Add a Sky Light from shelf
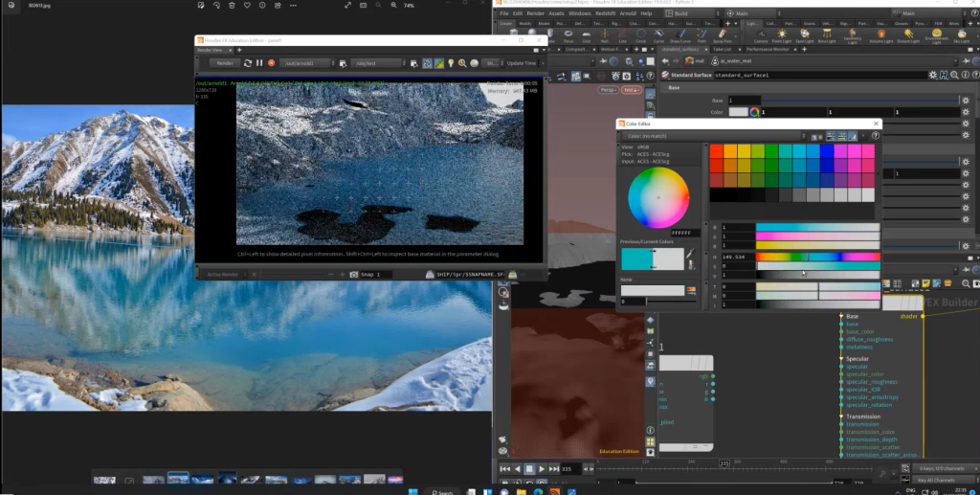Image resolution: width=980 pixels, height=495 pixels. click(961, 35)
